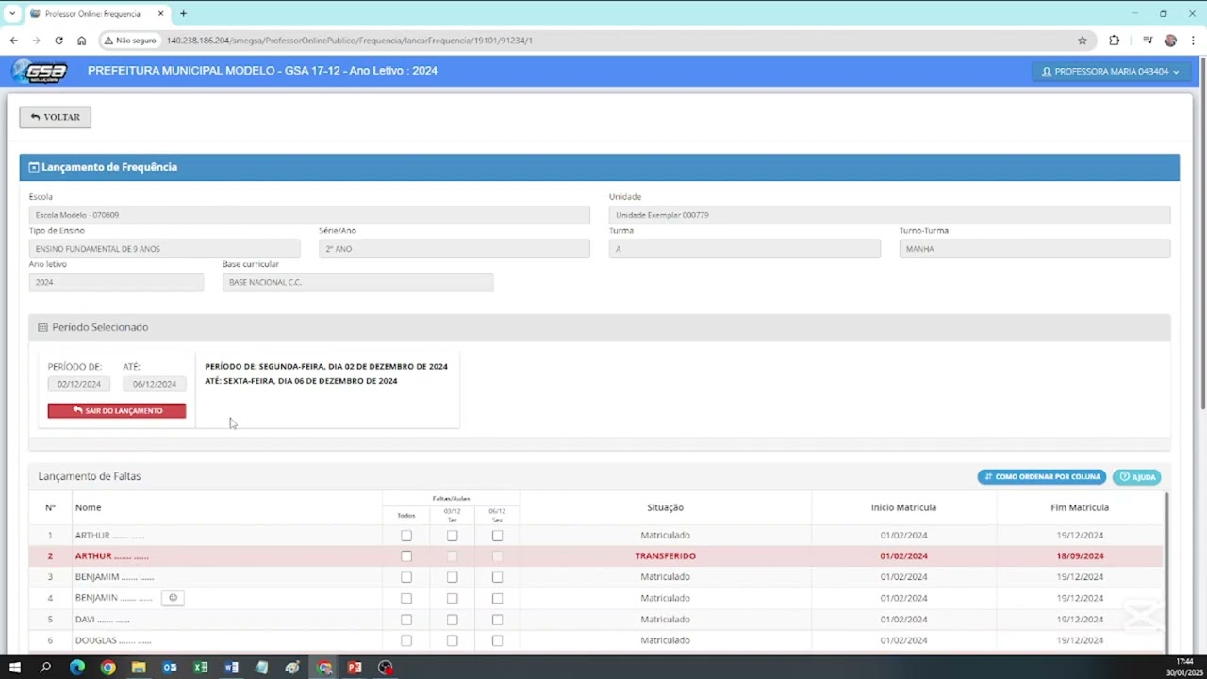Open Paint palette taskbar icon
1207x679 pixels.
click(x=292, y=668)
